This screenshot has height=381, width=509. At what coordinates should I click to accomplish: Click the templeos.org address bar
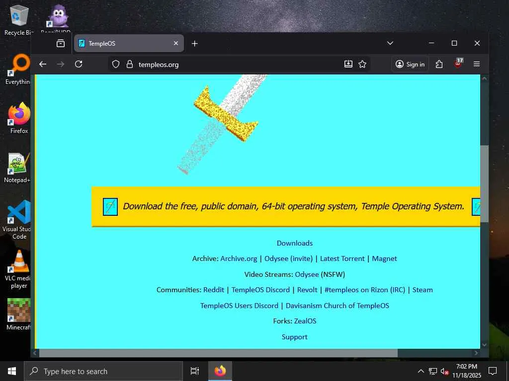click(x=239, y=64)
